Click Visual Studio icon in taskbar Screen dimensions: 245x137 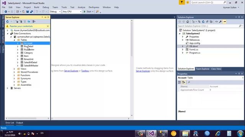point(151,134)
